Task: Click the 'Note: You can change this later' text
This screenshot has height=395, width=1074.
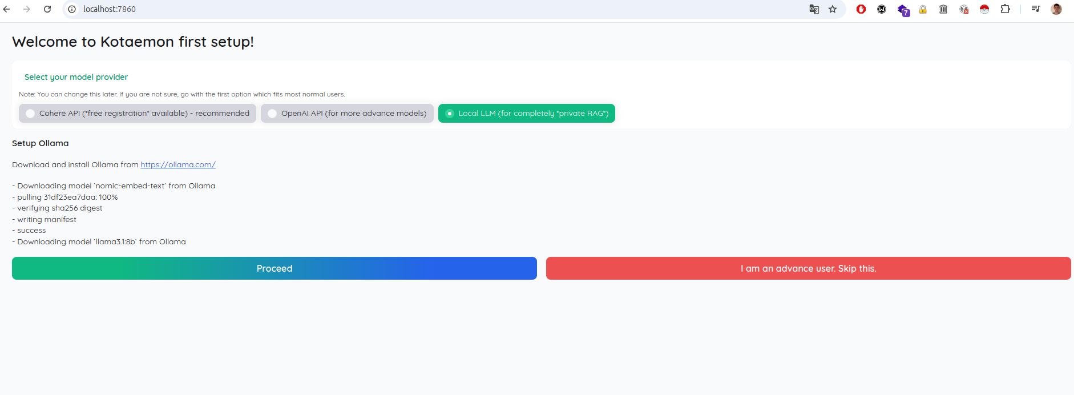Action: pos(182,94)
